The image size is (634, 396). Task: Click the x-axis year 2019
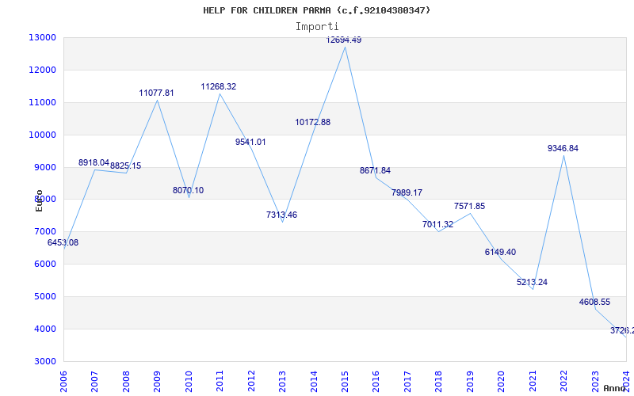[x=471, y=381]
